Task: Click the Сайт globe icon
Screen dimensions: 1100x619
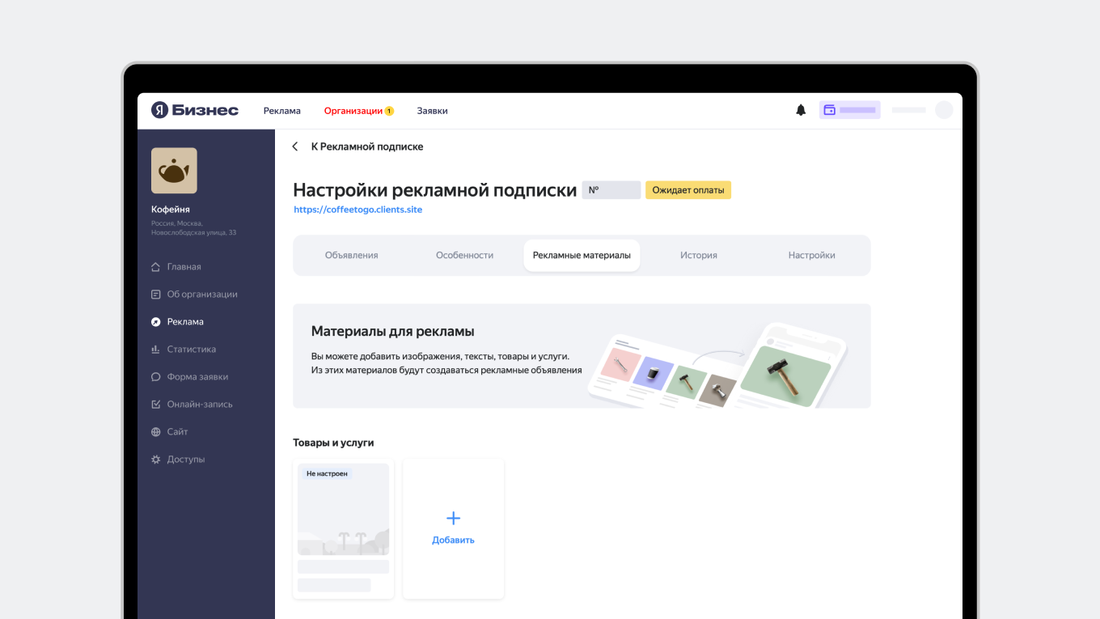Action: click(x=156, y=431)
